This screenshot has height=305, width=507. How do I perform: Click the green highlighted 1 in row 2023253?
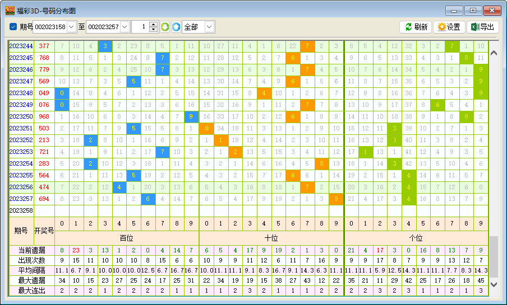[x=366, y=152]
